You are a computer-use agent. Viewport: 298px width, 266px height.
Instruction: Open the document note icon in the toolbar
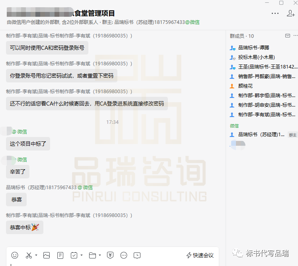60,255
